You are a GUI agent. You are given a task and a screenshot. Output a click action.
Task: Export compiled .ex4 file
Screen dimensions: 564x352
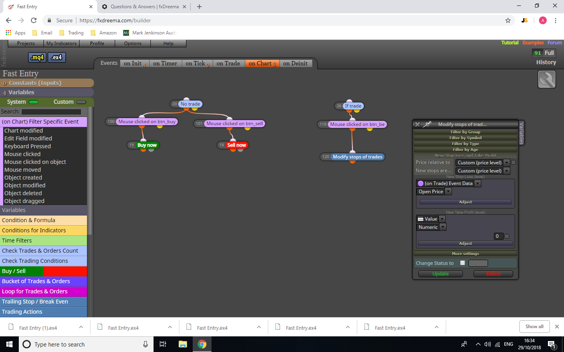[57, 57]
